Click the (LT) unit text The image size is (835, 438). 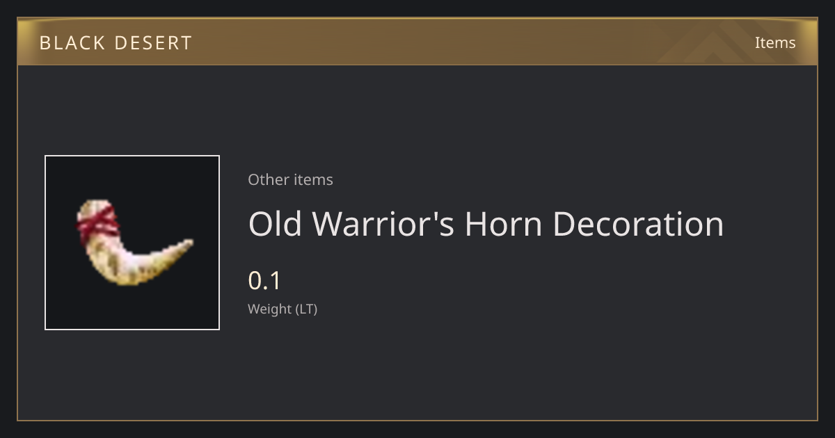307,309
